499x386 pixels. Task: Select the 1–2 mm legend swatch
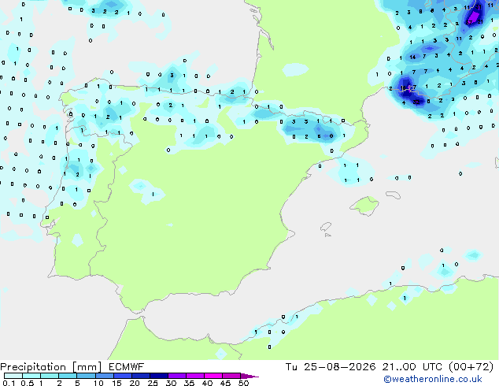point(50,376)
